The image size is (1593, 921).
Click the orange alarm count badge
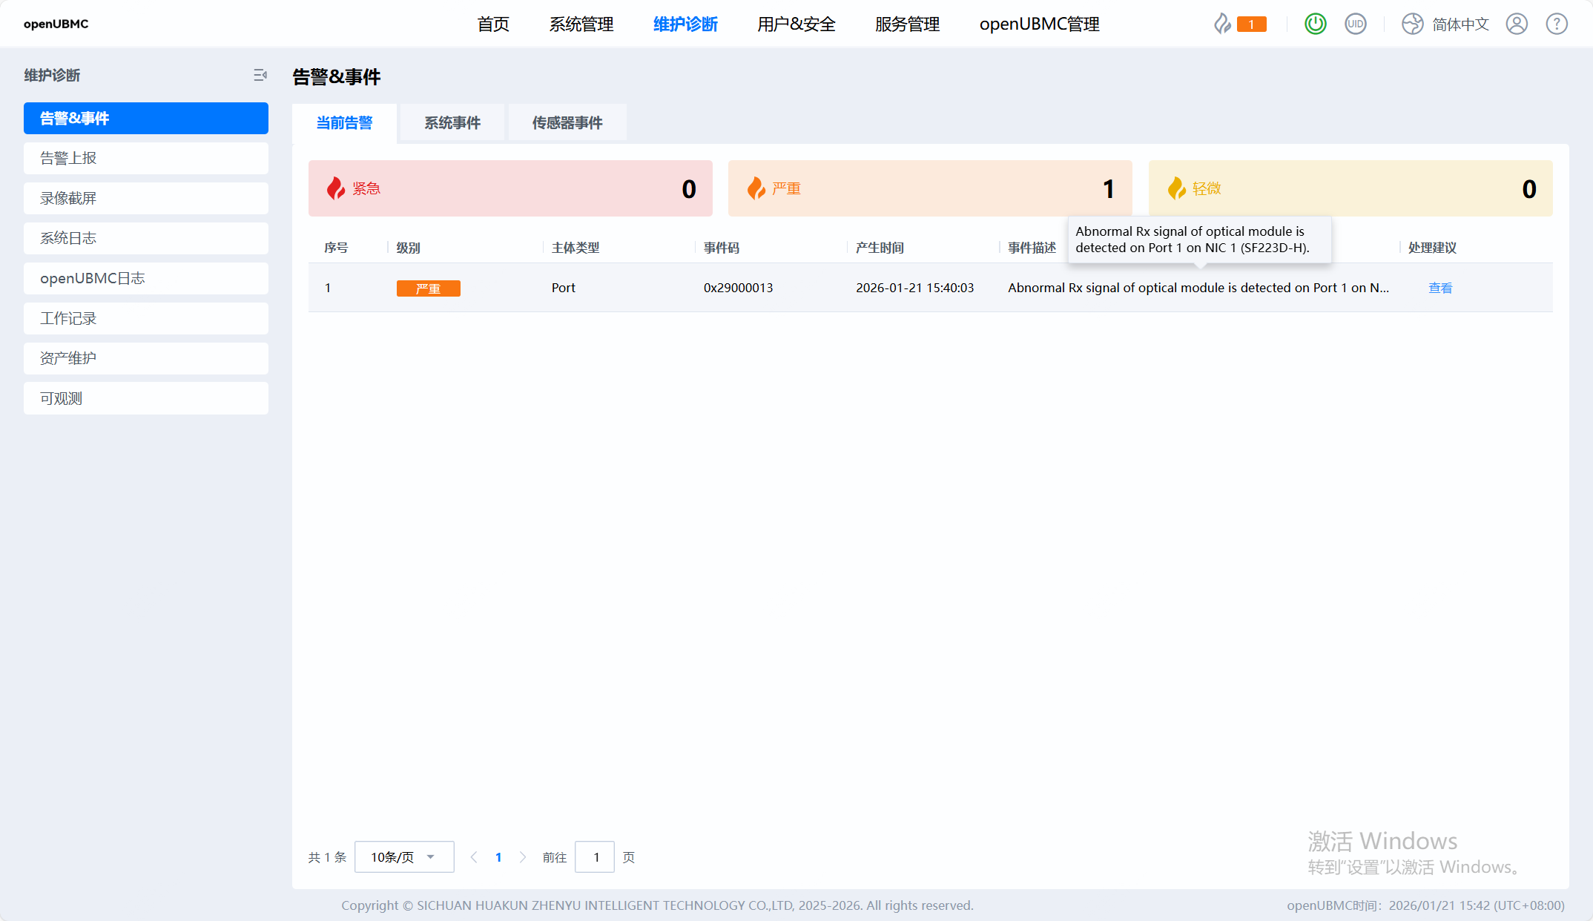click(x=1251, y=24)
